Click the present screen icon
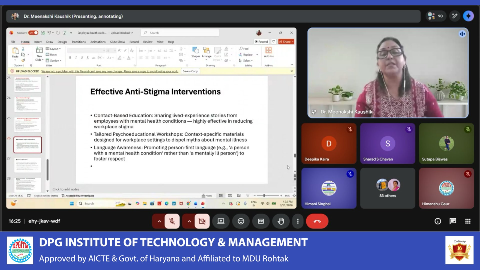 point(221,221)
